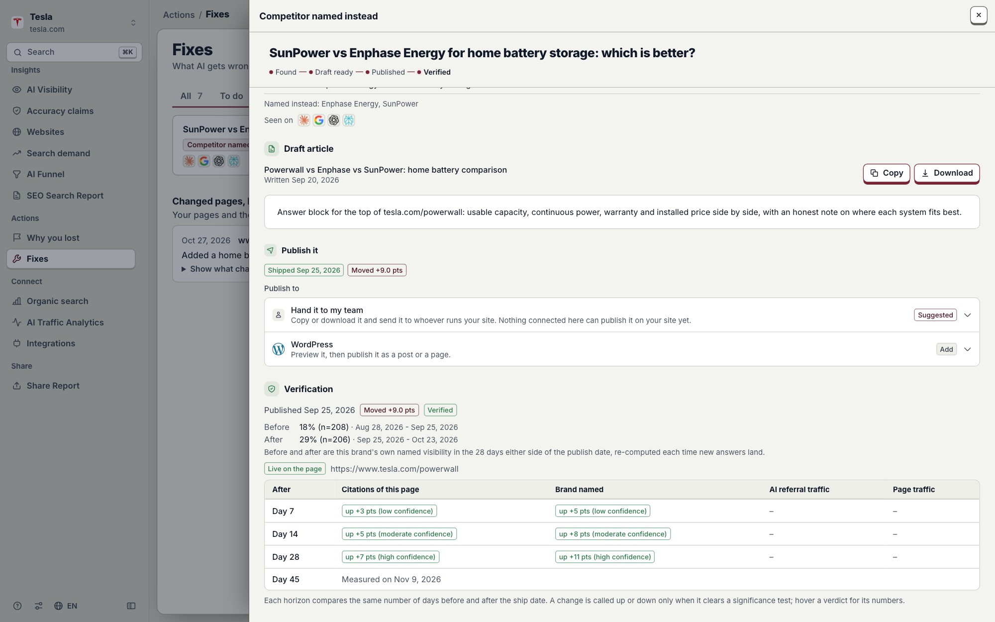Click the Suggested badge on Hand it to my team
This screenshot has width=995, height=622.
point(935,315)
